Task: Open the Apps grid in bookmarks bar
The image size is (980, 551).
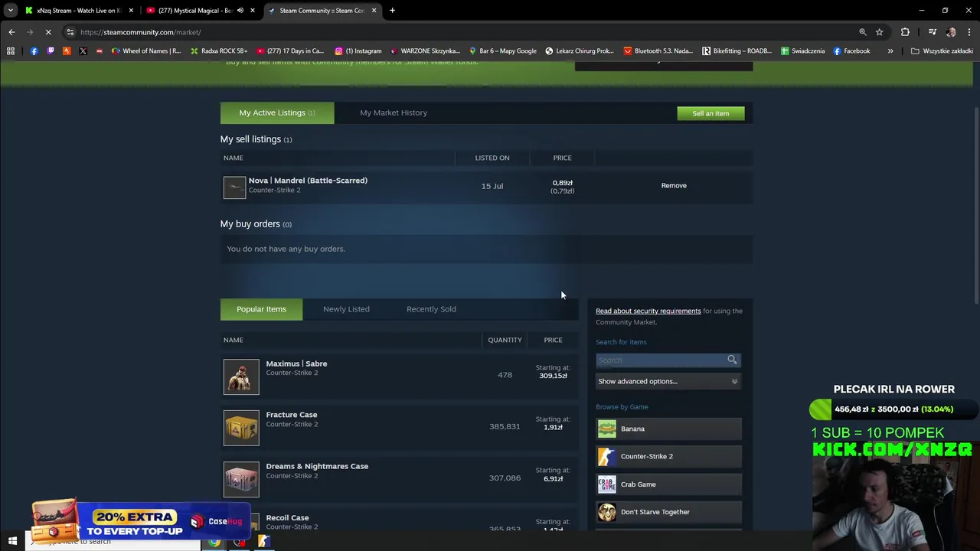Action: pyautogui.click(x=11, y=51)
